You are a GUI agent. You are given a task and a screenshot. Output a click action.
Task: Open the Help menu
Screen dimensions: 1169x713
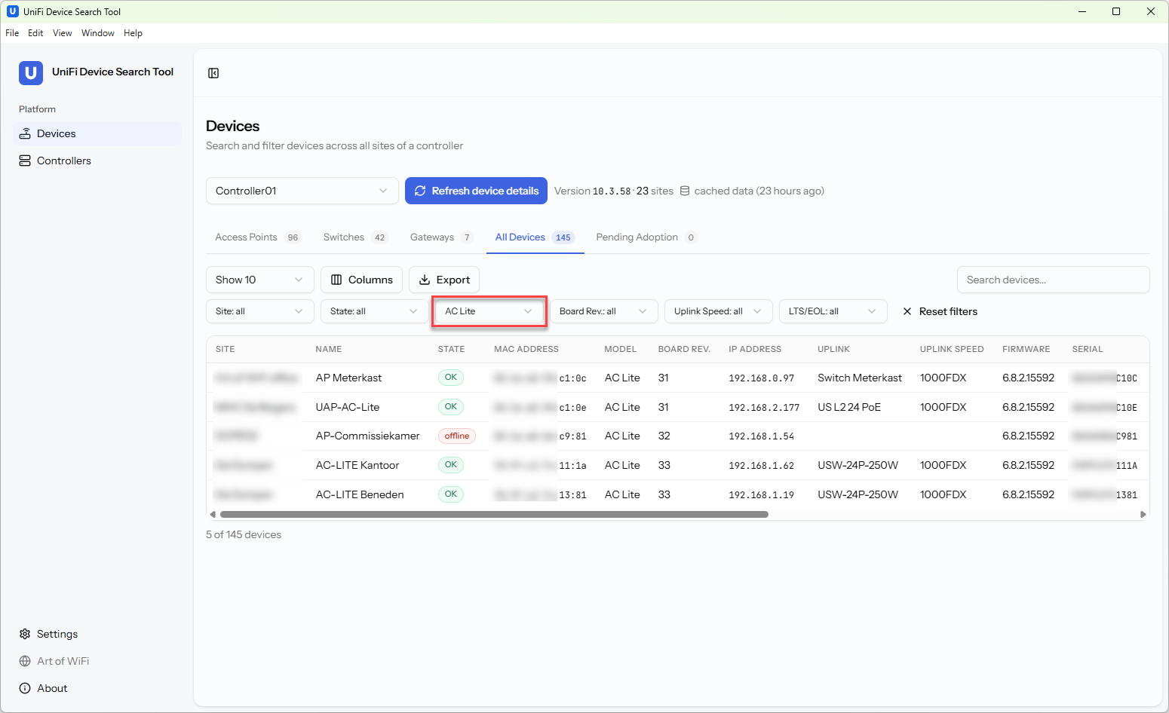pos(133,33)
